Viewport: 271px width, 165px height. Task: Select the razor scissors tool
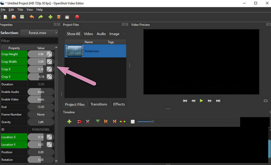click(x=88, y=122)
